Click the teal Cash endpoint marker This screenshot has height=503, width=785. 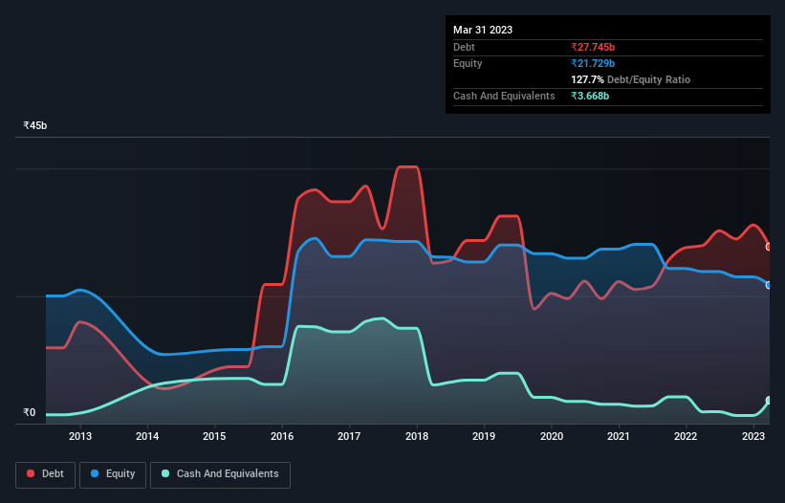pyautogui.click(x=769, y=400)
